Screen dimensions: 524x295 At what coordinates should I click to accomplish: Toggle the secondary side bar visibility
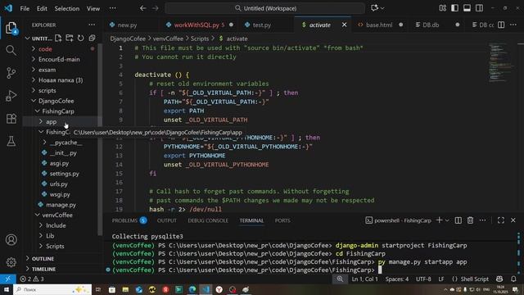[479, 8]
